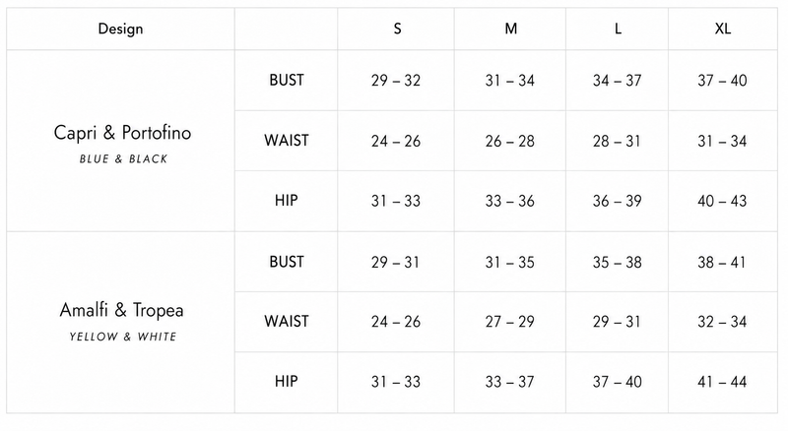
Task: Click Amalfi hip XL cell 41 – 44
Action: [722, 382]
